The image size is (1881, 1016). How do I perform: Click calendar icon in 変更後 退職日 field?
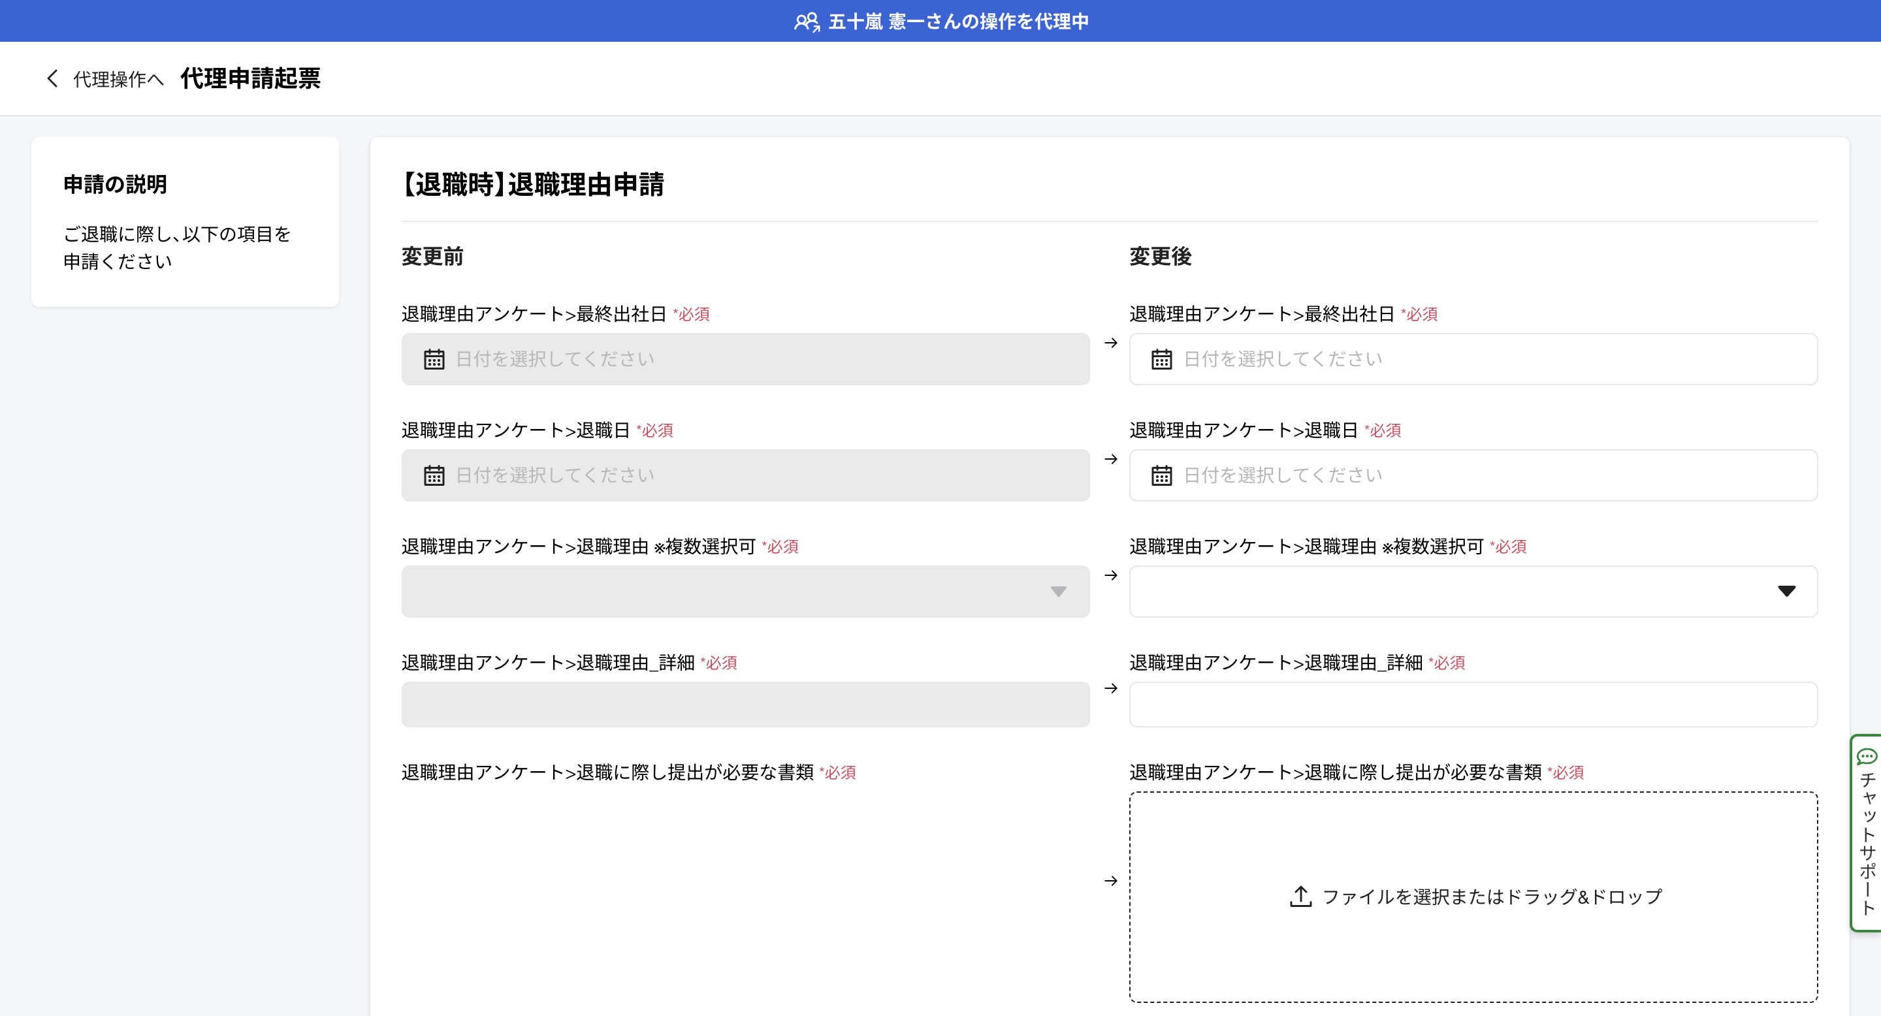pyautogui.click(x=1161, y=475)
